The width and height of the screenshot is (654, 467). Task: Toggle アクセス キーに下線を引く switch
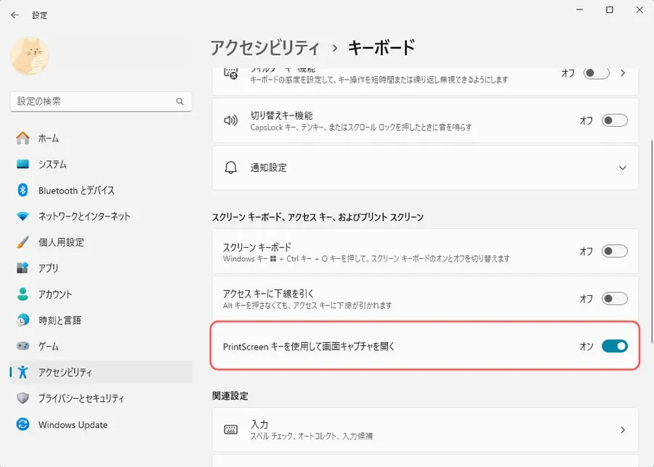tap(614, 298)
